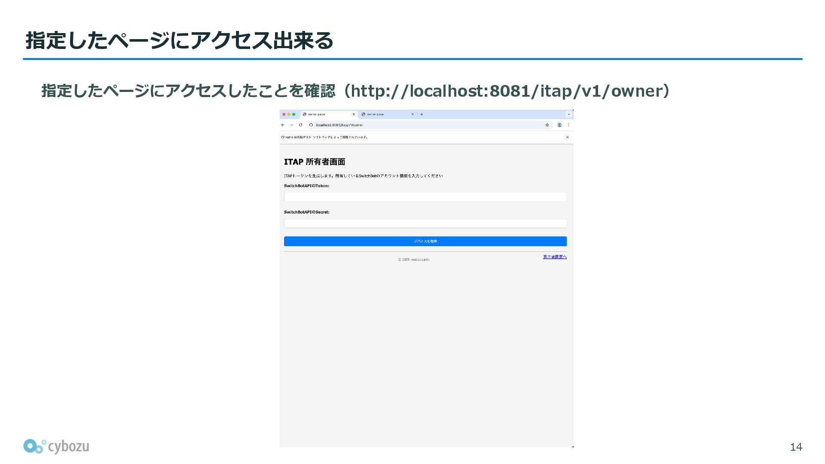Viewport: 825px width, 464px height.
Task: Click the browser forward arrow
Action: pos(291,125)
